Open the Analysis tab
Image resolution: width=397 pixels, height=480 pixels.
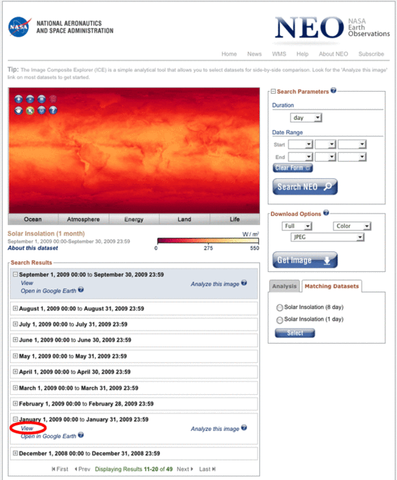click(x=284, y=287)
